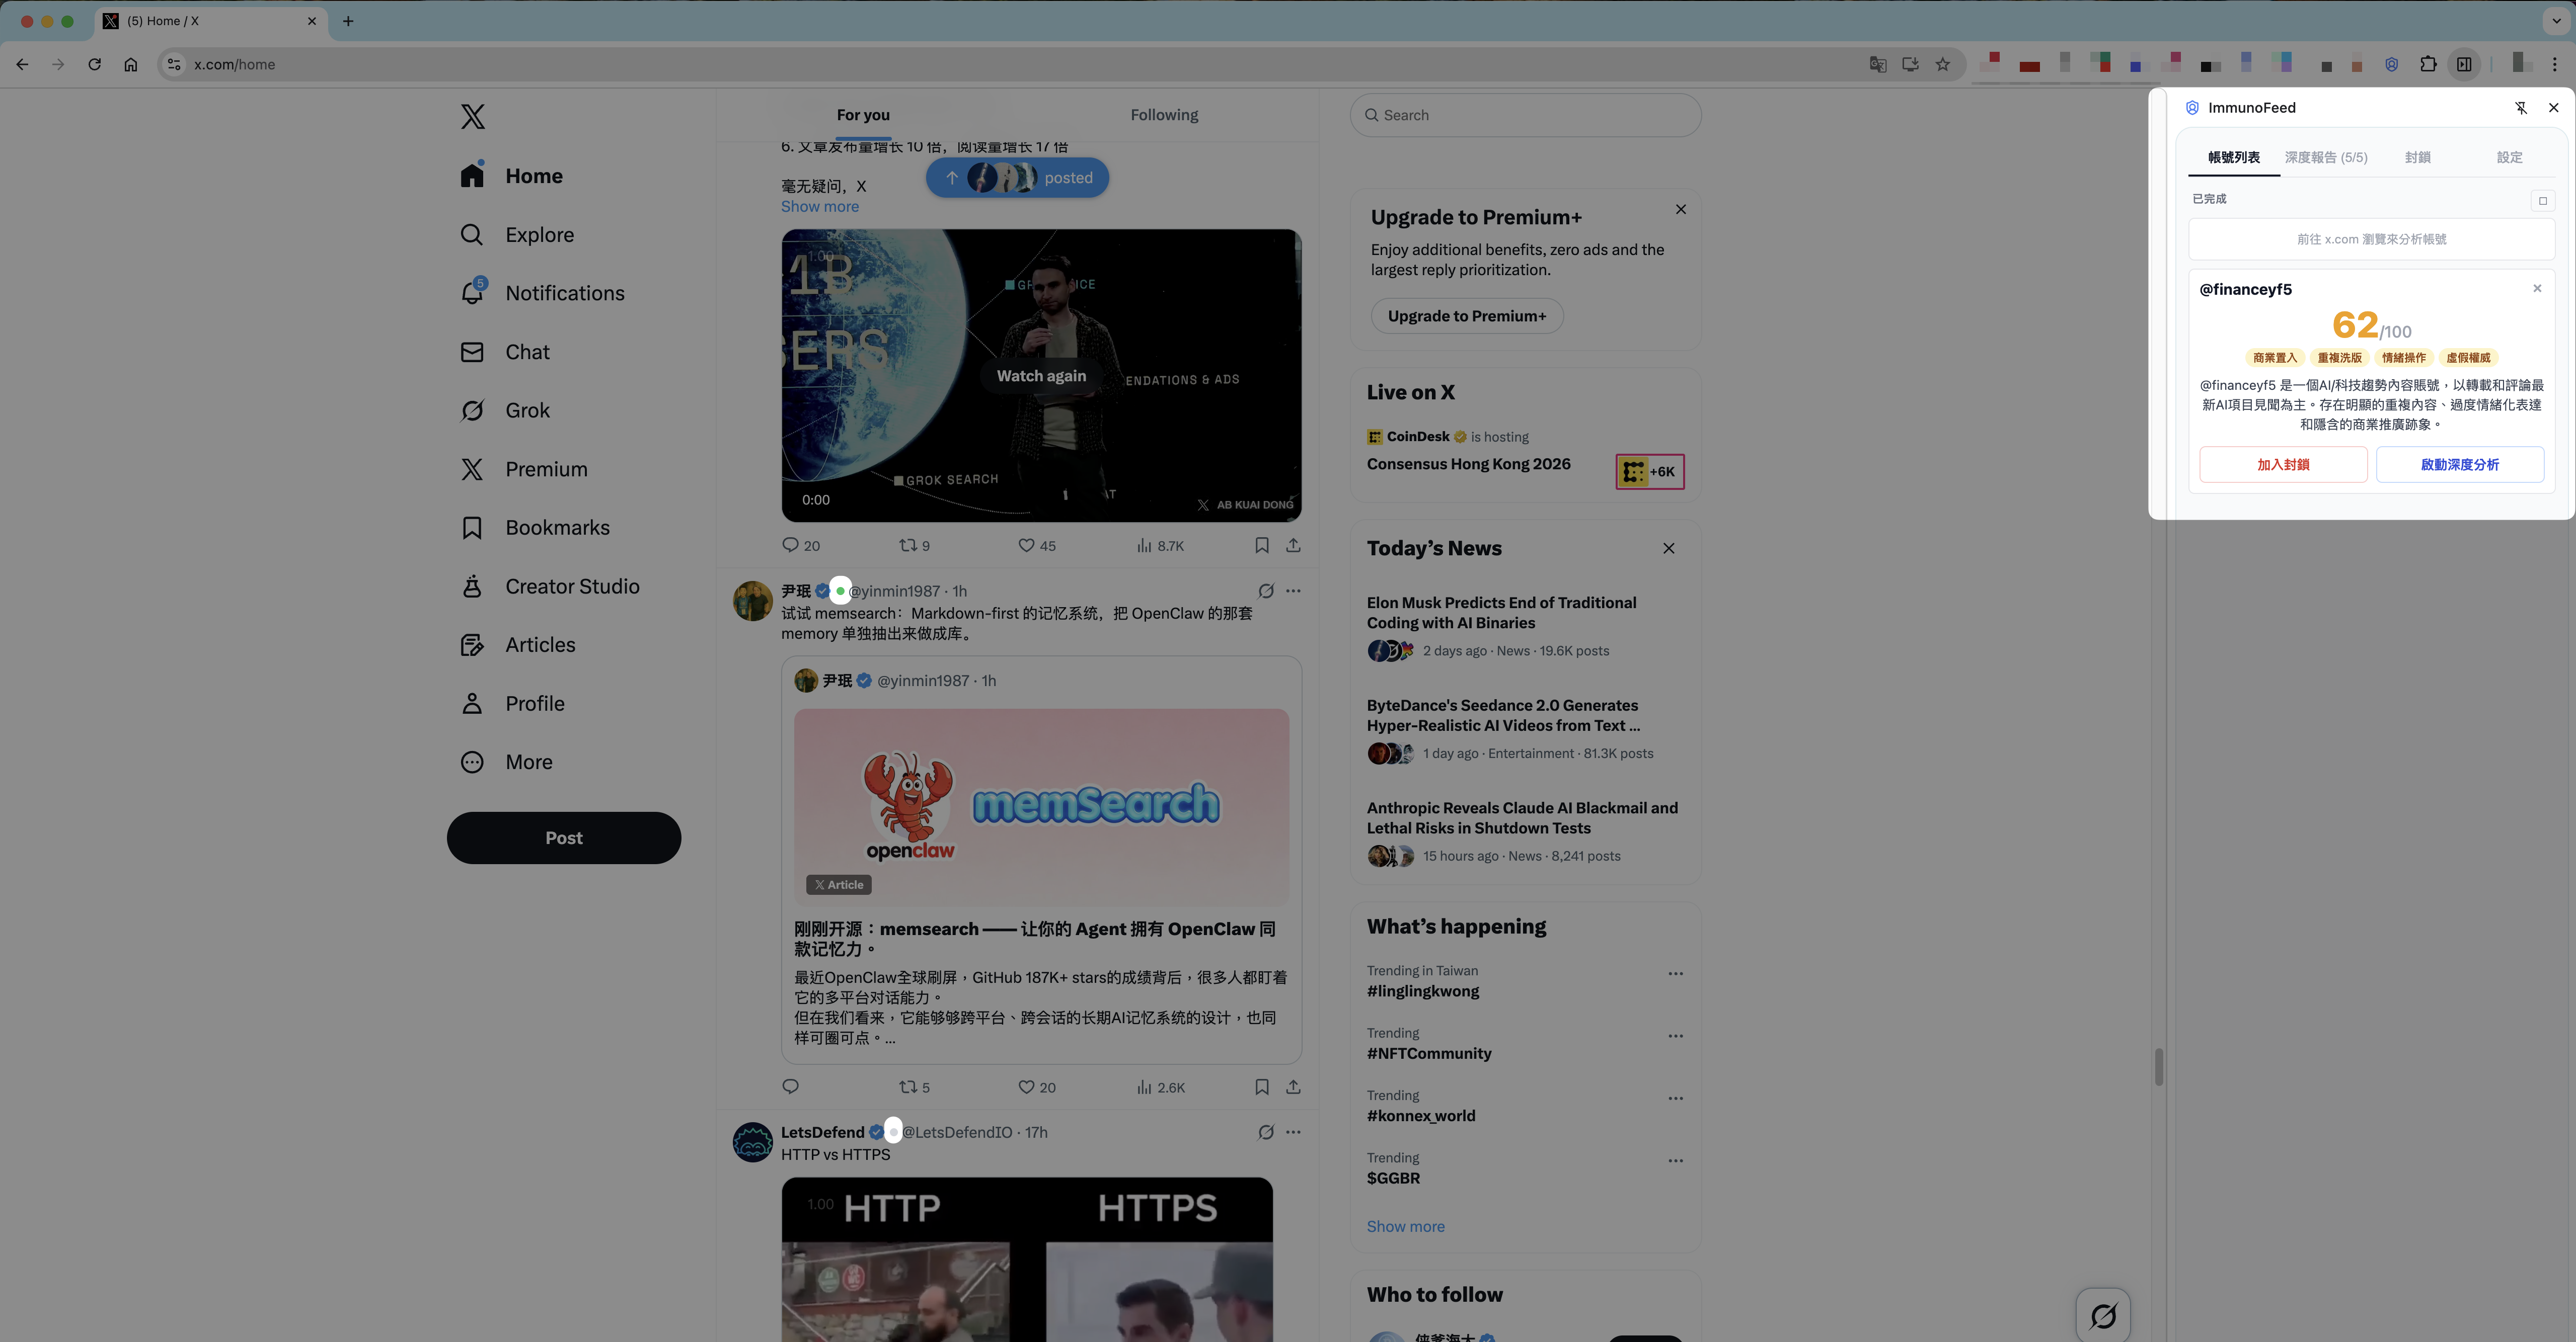Image resolution: width=2576 pixels, height=1342 pixels.
Task: Switch to the 設定 tab in ImmunoFeed
Action: click(x=2509, y=157)
